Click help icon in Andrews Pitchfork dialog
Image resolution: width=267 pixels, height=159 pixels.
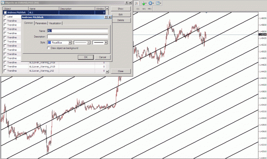106,17
